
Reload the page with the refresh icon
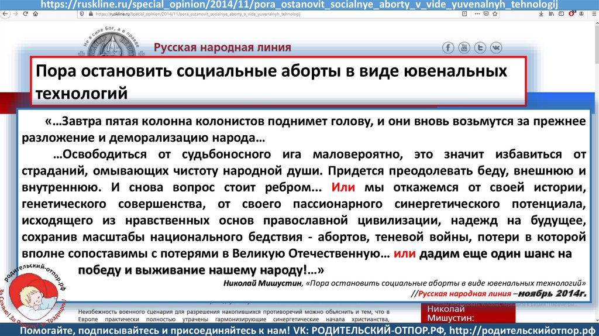pos(25,14)
